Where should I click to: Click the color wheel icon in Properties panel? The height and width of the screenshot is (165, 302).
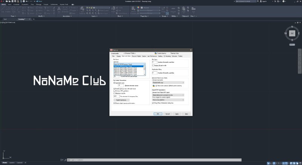(x=138, y=8)
